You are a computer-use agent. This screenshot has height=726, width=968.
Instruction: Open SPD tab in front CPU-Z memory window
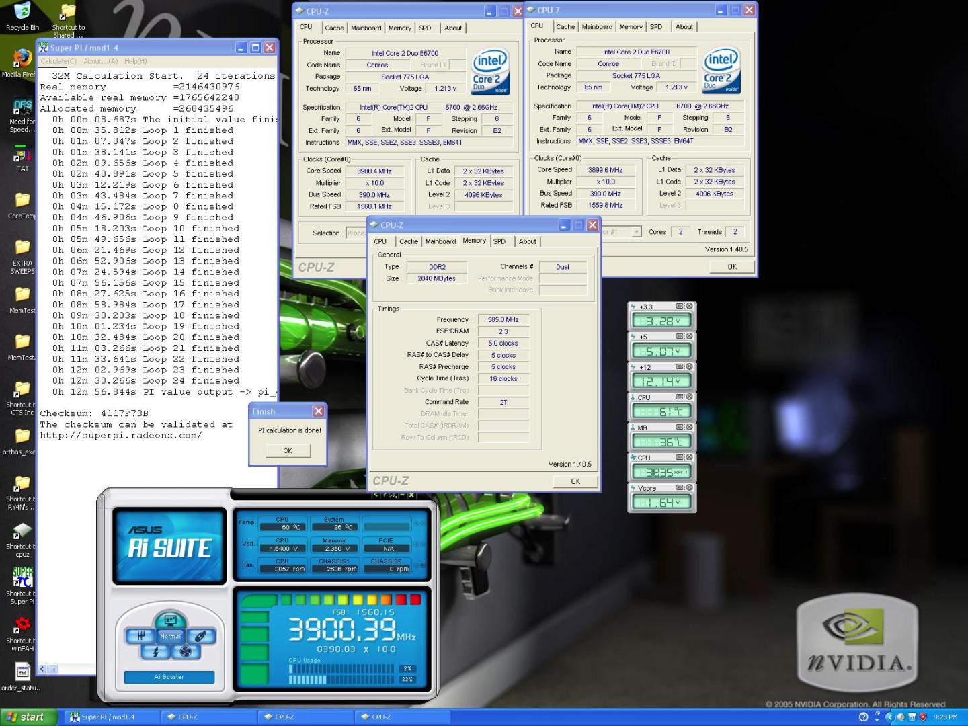click(x=499, y=241)
